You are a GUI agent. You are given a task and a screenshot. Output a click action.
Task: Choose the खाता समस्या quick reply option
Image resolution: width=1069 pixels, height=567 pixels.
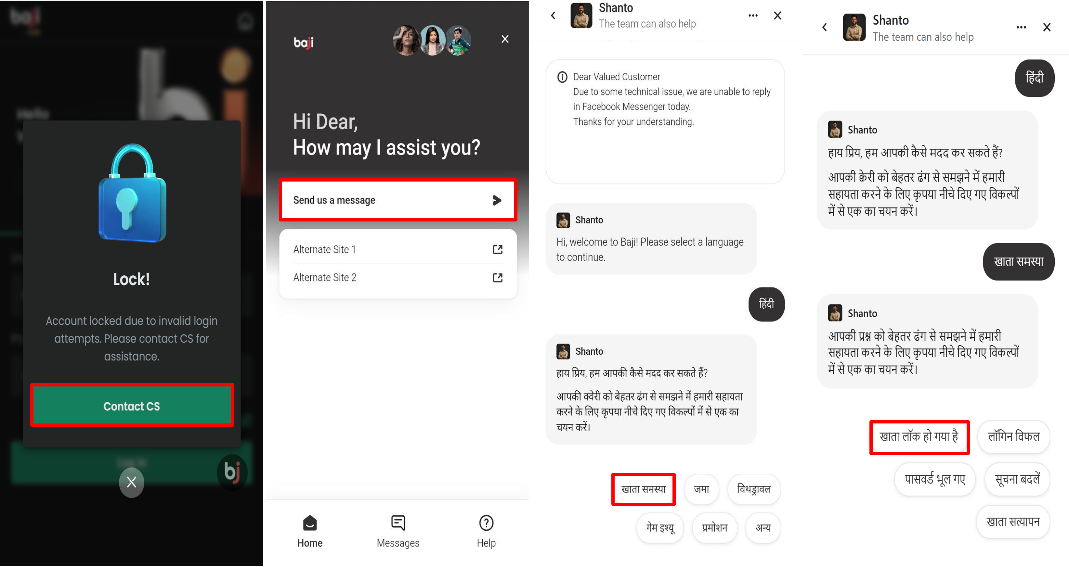(x=643, y=489)
